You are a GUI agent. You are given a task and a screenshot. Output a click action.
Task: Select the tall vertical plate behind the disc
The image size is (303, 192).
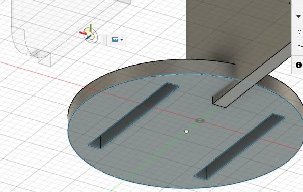(232, 29)
